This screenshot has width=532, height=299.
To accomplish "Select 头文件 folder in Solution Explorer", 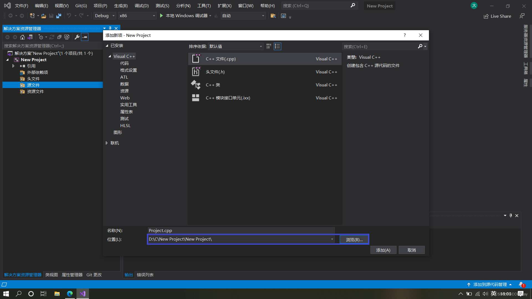I will point(33,79).
